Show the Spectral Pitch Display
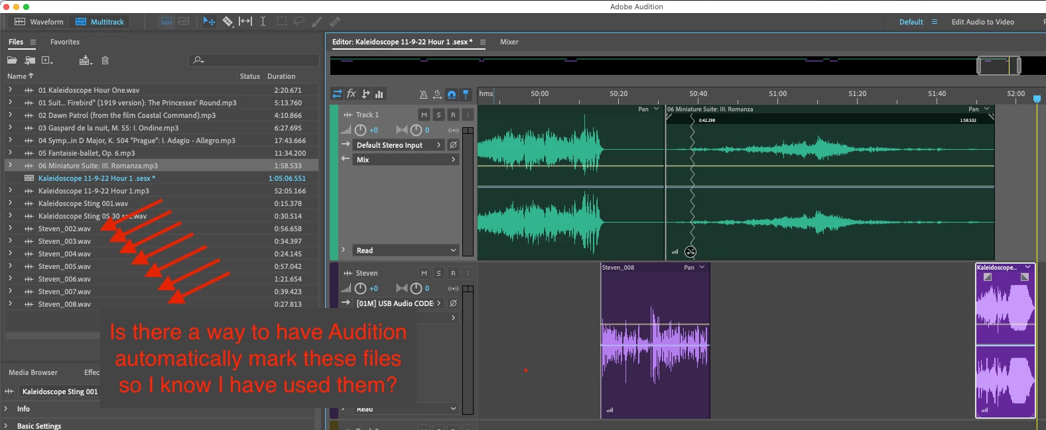This screenshot has width=1046, height=430. click(x=184, y=21)
